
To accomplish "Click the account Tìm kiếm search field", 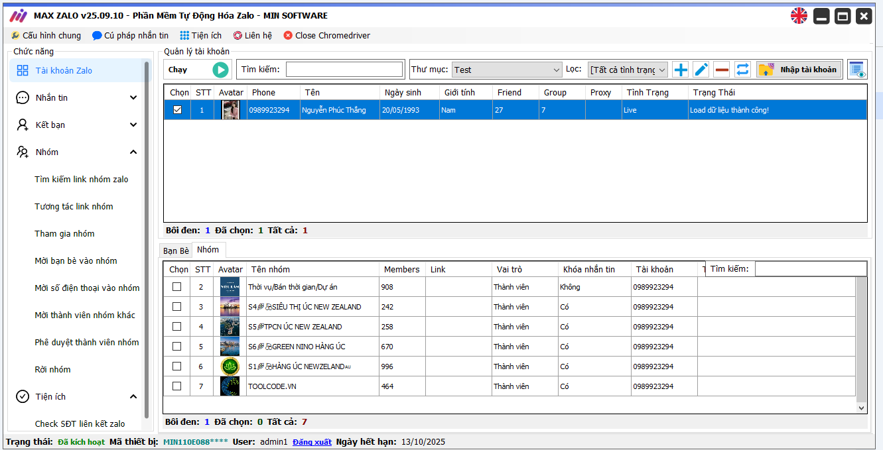I will (x=344, y=70).
